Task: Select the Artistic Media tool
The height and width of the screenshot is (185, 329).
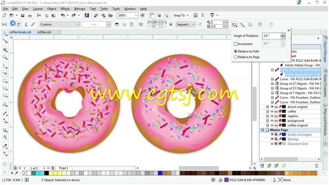Action: click(5, 73)
